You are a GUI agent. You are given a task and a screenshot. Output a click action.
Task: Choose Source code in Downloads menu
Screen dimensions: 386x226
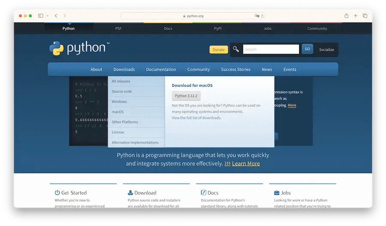136,91
